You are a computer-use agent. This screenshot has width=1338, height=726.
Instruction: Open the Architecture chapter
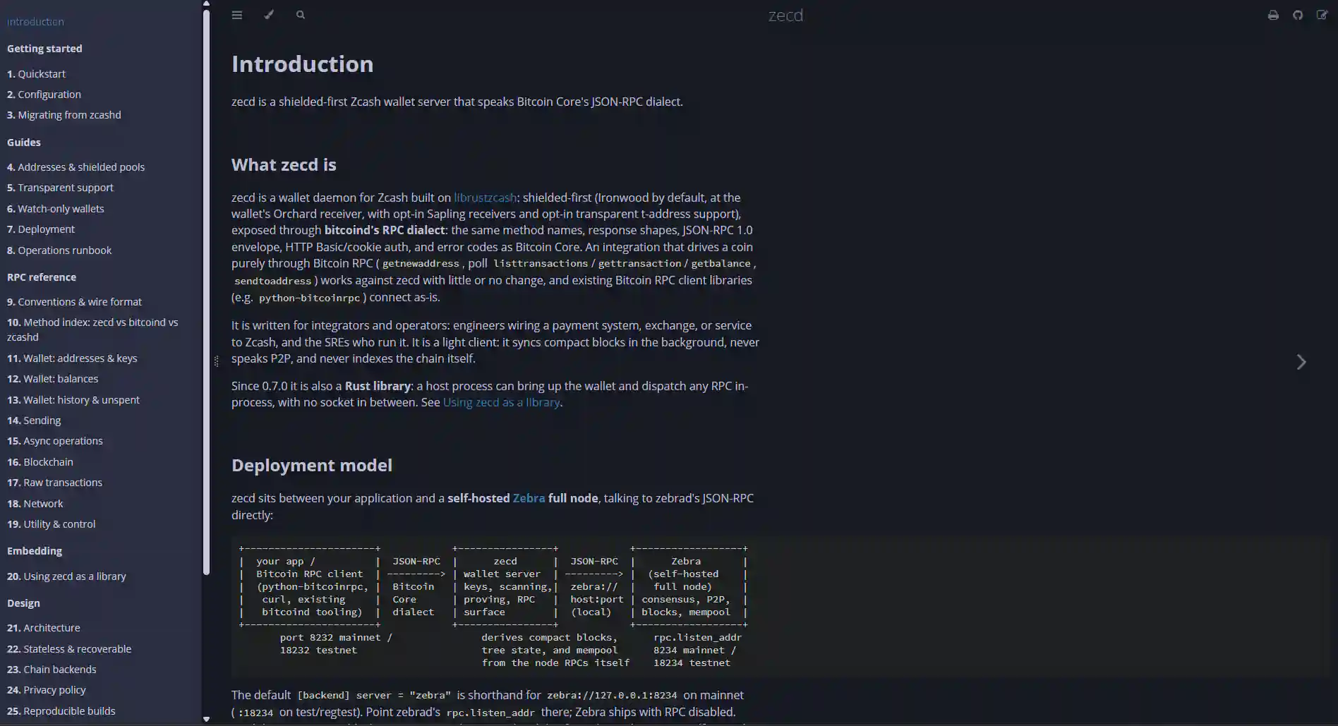pos(44,628)
